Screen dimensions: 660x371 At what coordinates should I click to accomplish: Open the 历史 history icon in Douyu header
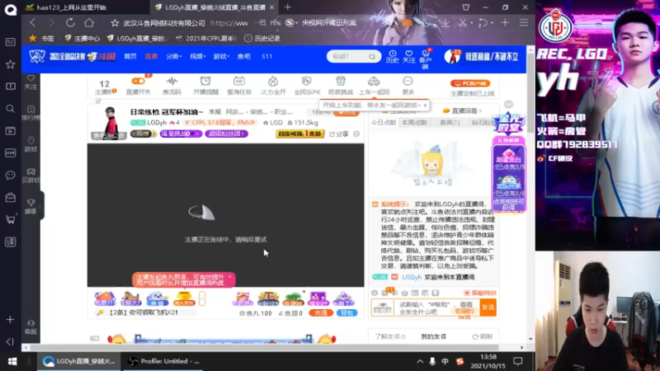tap(393, 56)
